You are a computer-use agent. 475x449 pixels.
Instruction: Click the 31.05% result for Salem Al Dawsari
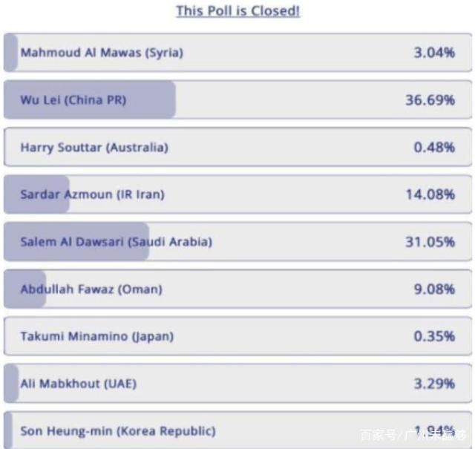[430, 242]
